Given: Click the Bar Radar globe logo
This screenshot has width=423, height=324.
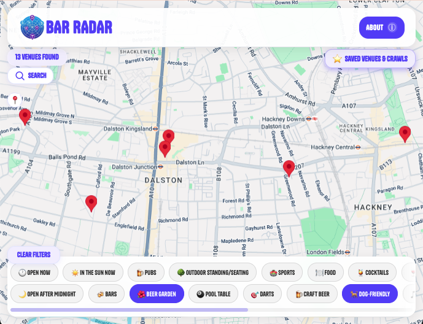Looking at the screenshot, I should (x=32, y=27).
